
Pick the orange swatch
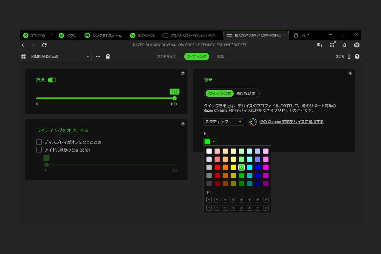pos(225,167)
